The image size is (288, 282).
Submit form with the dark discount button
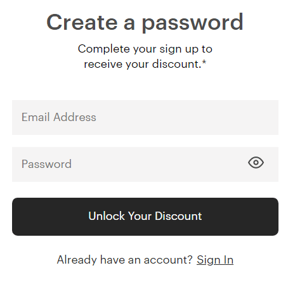[x=145, y=217]
